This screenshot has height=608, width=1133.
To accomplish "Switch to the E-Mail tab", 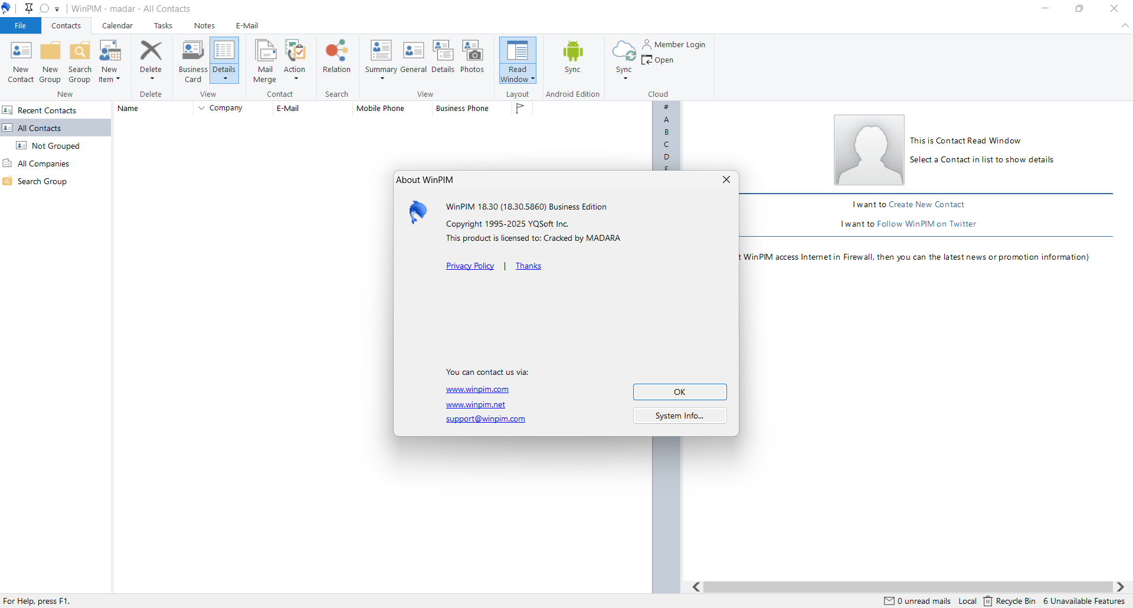I will 247,25.
